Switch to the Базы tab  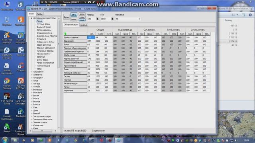(x=31, y=14)
